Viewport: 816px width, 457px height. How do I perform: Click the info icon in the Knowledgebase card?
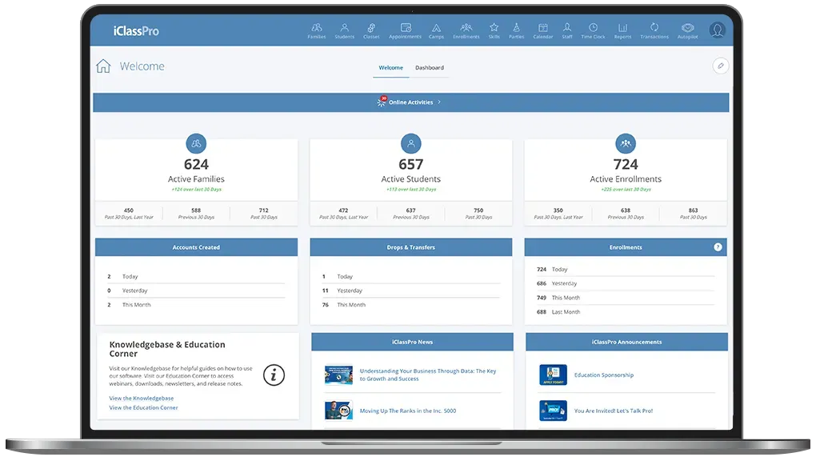point(274,375)
